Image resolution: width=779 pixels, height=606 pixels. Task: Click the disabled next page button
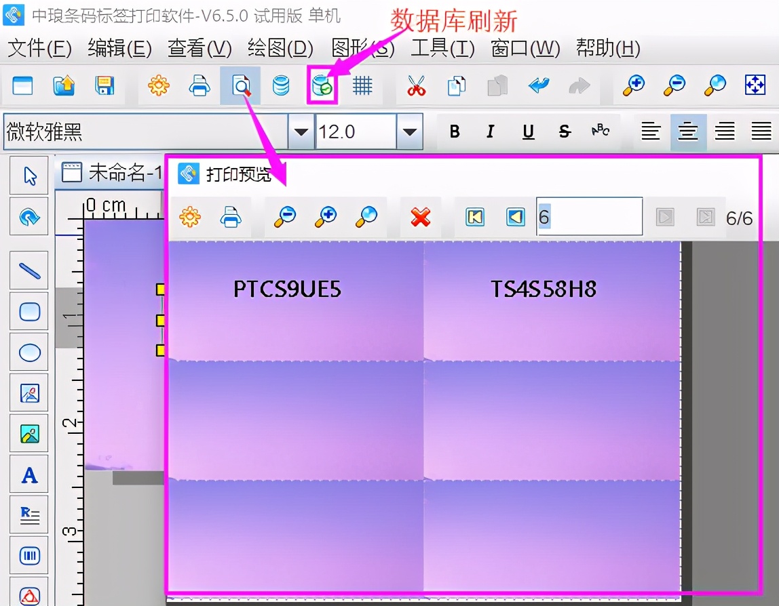point(665,217)
